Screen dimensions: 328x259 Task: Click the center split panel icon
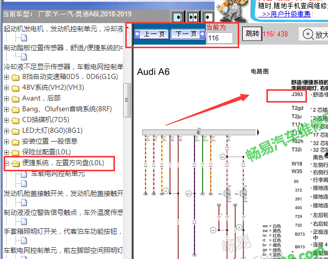click(x=192, y=17)
